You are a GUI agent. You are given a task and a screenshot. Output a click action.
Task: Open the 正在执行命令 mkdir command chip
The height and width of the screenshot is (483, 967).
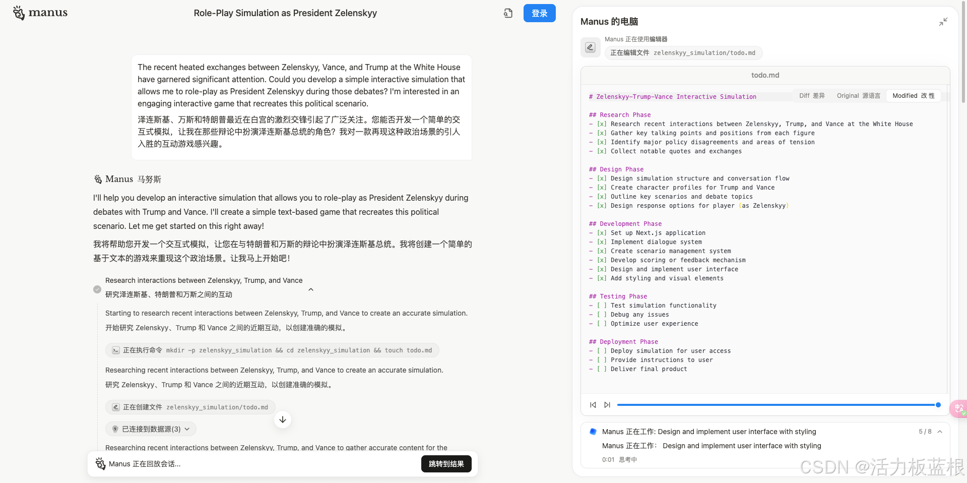tap(272, 350)
